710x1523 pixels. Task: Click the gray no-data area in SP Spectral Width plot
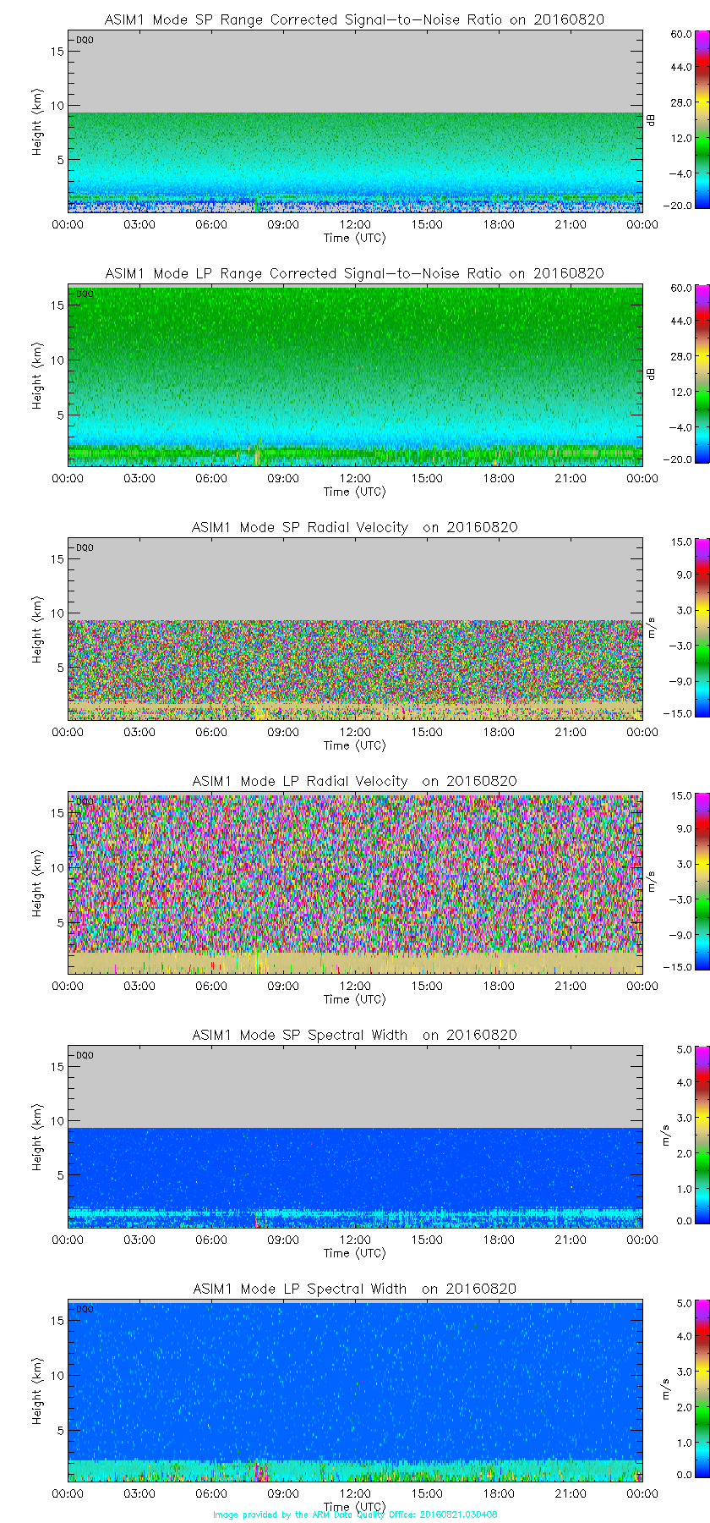(355, 1087)
